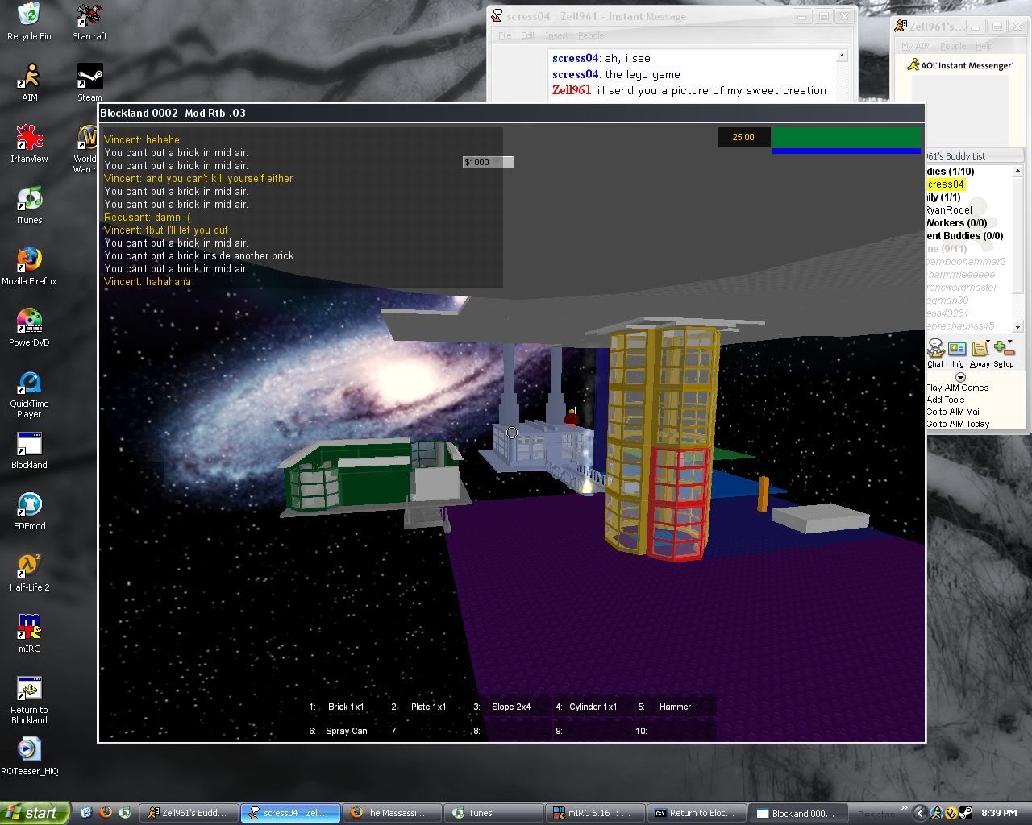This screenshot has width=1032, height=825.
Task: Click the Recent Buddies (0/0) group
Action: pos(965,236)
